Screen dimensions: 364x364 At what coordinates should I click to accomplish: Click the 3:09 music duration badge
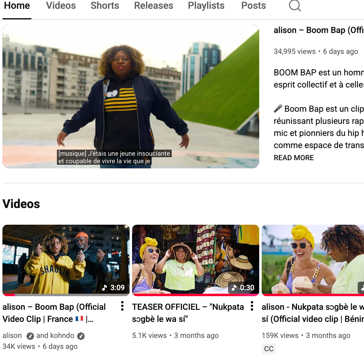[x=114, y=287]
